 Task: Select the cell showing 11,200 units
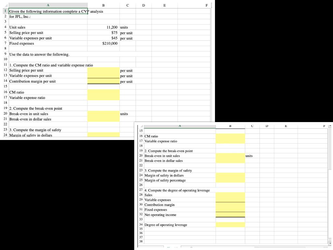click(x=103, y=27)
